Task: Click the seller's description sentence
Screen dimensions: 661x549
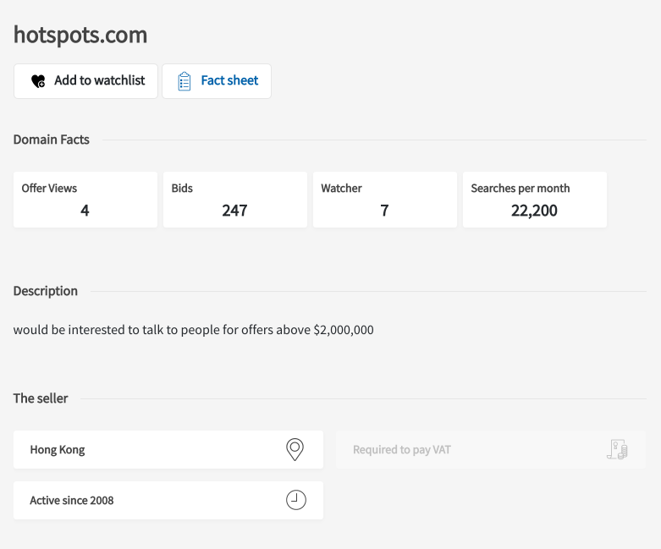Action: [x=193, y=330]
